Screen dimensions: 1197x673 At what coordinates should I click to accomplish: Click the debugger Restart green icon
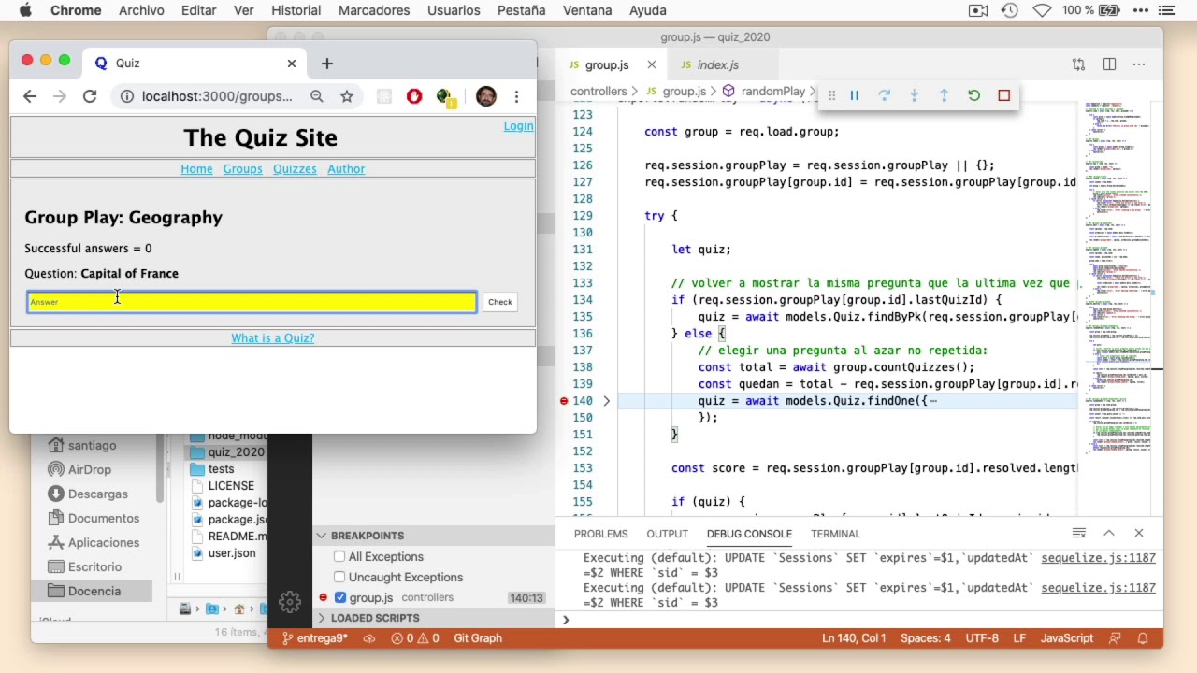pos(973,95)
